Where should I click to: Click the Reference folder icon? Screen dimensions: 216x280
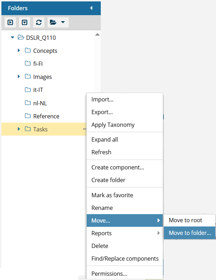(x=28, y=116)
